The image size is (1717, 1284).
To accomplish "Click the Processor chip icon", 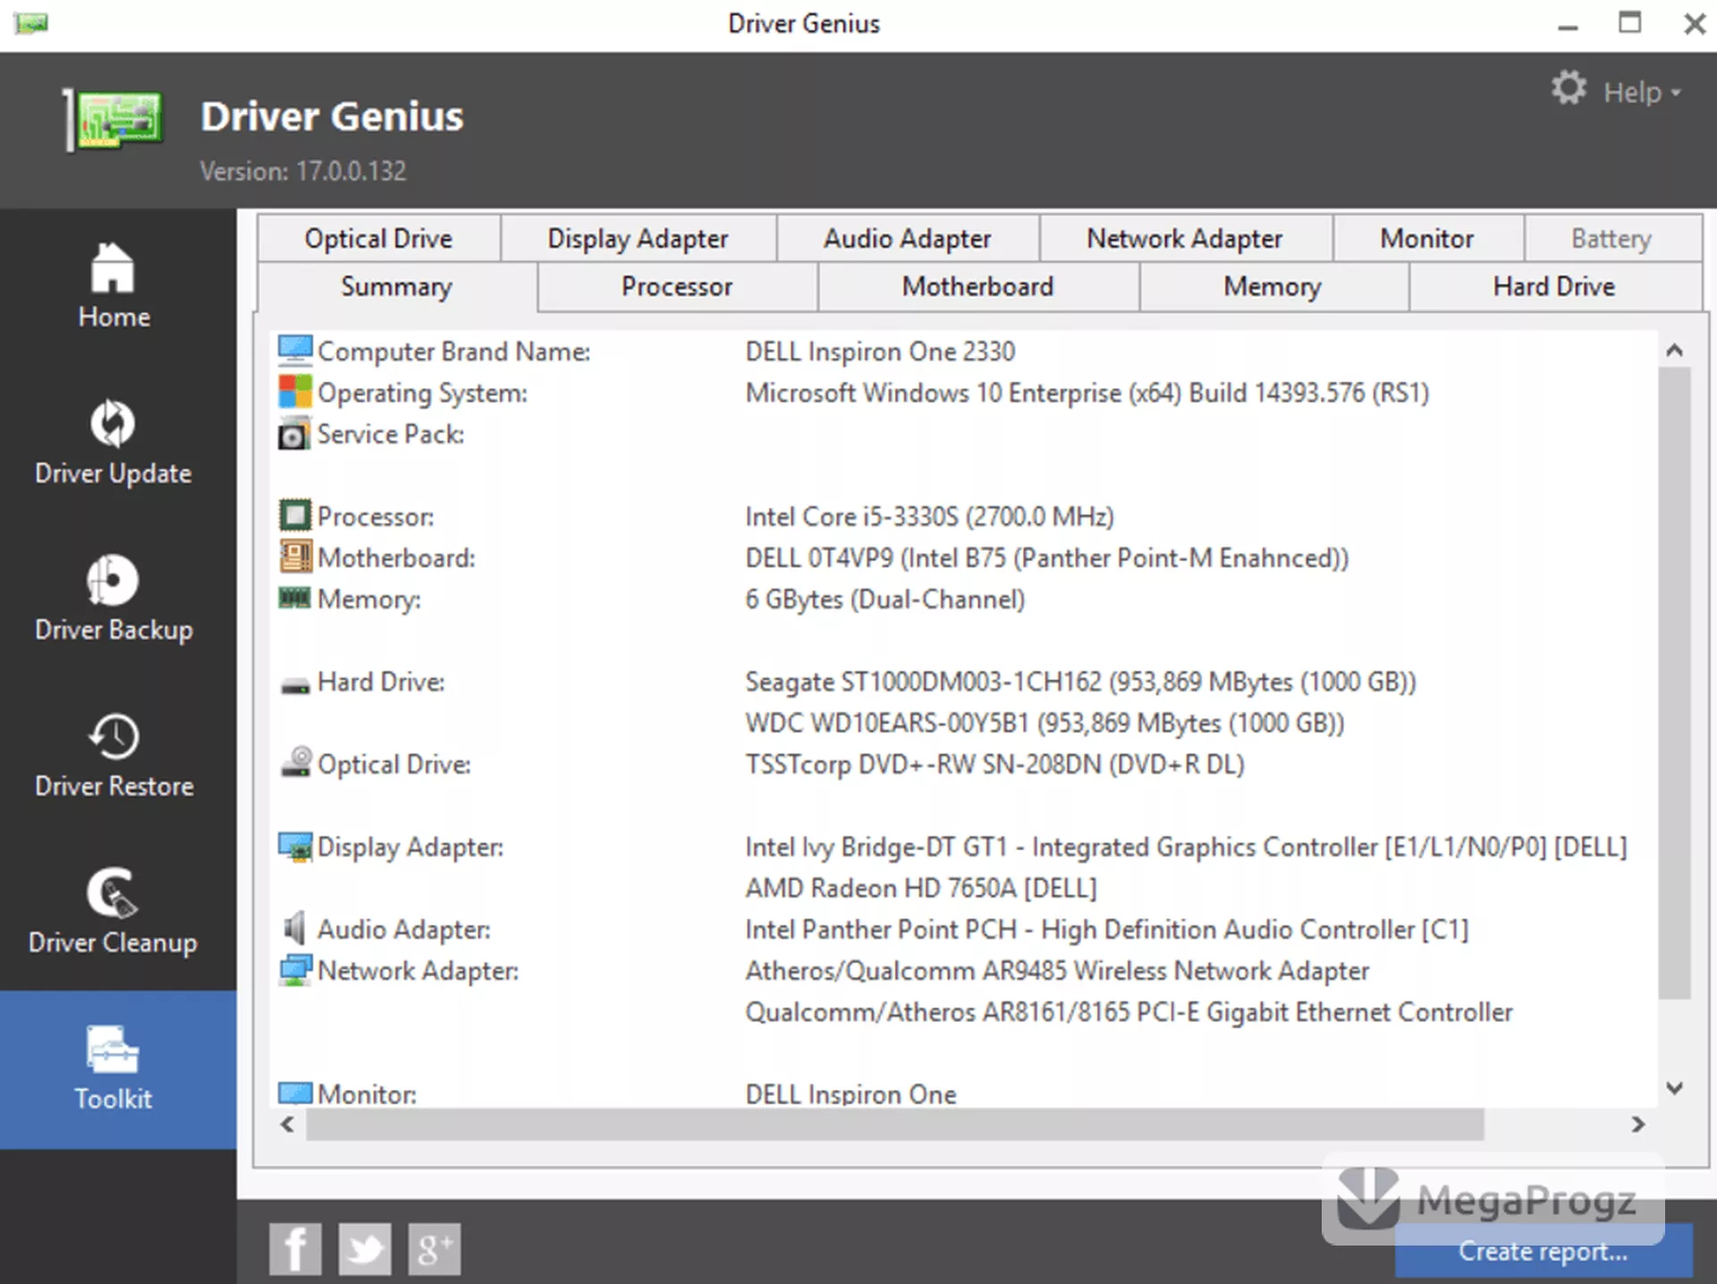I will tap(295, 516).
